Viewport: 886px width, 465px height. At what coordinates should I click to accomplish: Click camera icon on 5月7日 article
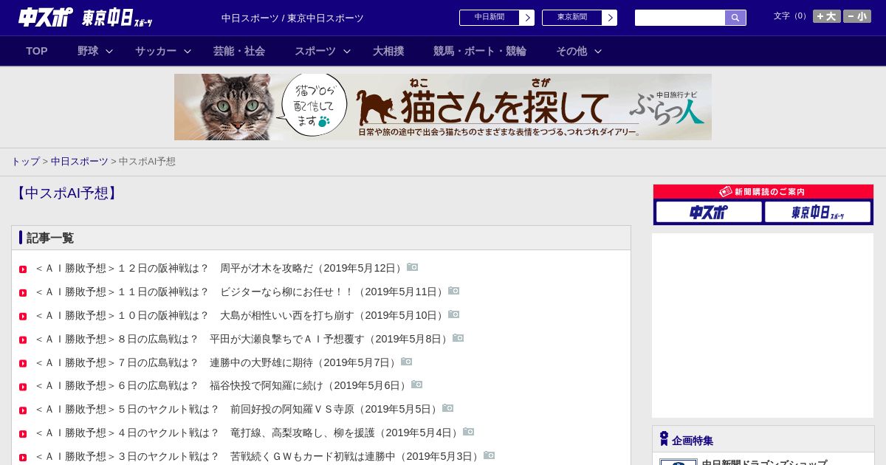click(406, 362)
